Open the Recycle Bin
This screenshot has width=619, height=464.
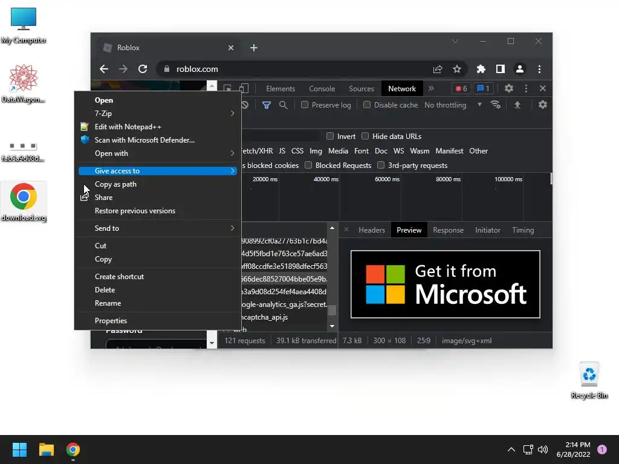[589, 380]
